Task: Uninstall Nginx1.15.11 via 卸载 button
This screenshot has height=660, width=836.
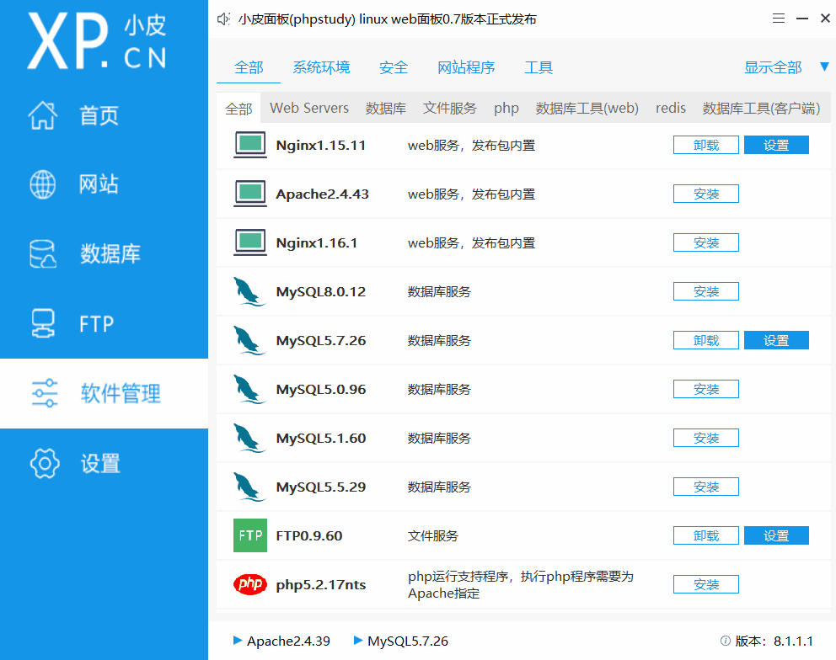Action: click(705, 146)
